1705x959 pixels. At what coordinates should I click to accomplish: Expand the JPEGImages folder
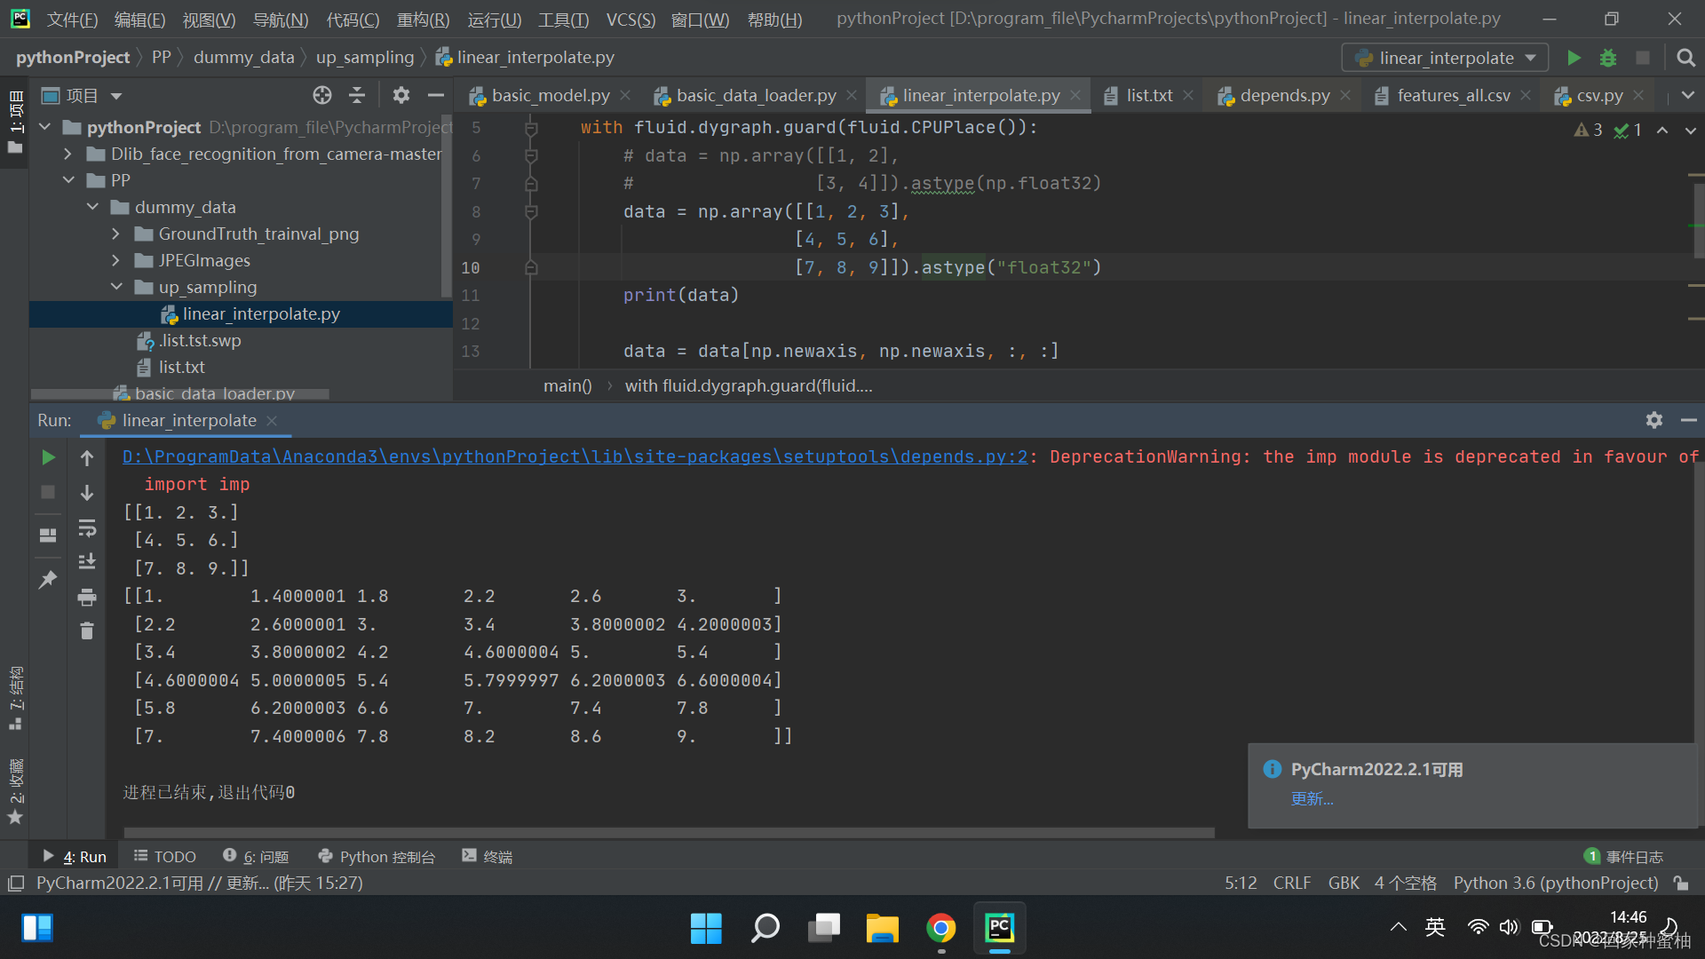click(116, 260)
